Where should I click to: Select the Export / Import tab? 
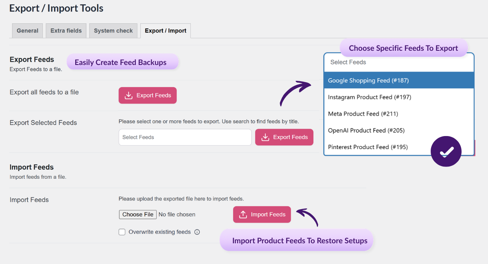click(165, 30)
